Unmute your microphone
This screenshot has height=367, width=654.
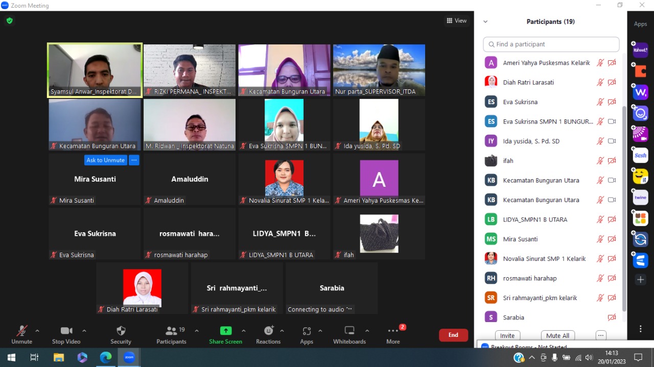click(x=21, y=331)
